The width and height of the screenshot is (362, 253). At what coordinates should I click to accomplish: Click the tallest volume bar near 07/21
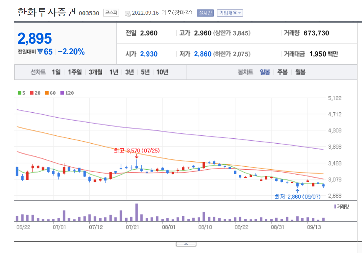click(137, 212)
